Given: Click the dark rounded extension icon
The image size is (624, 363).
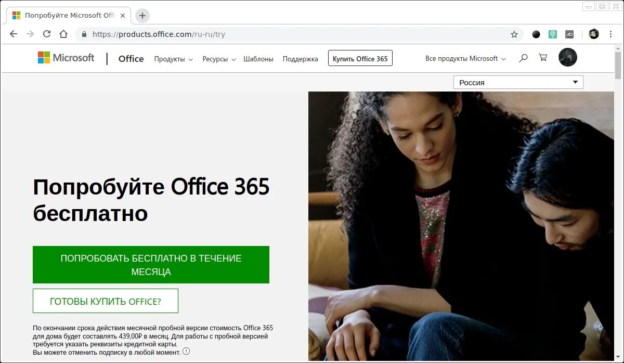Looking at the screenshot, I should pos(570,34).
